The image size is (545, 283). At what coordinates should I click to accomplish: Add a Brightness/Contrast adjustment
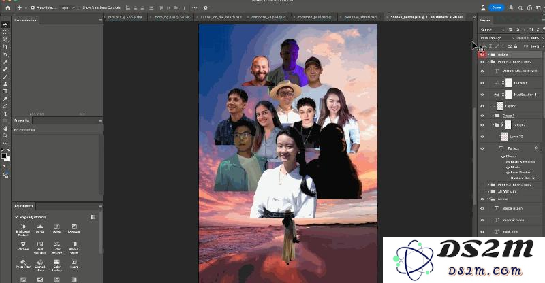(23, 229)
